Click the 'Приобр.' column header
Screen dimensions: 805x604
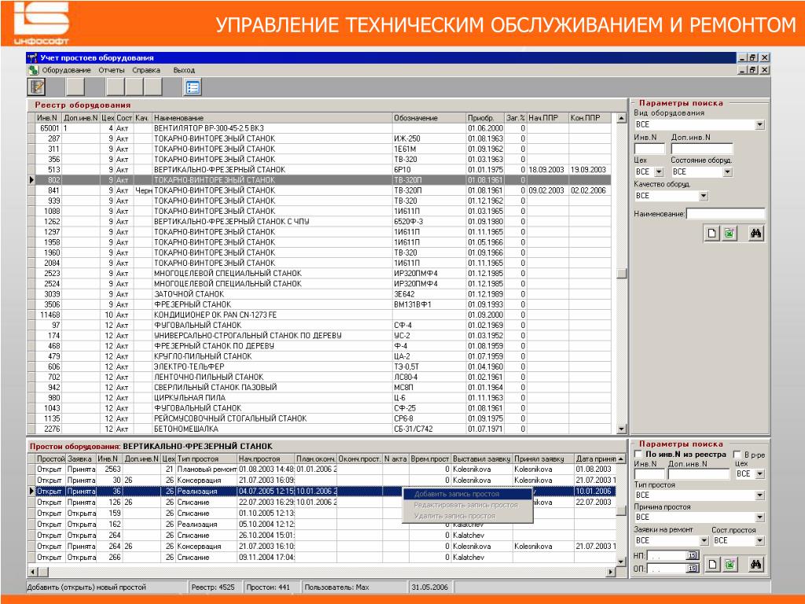point(485,118)
